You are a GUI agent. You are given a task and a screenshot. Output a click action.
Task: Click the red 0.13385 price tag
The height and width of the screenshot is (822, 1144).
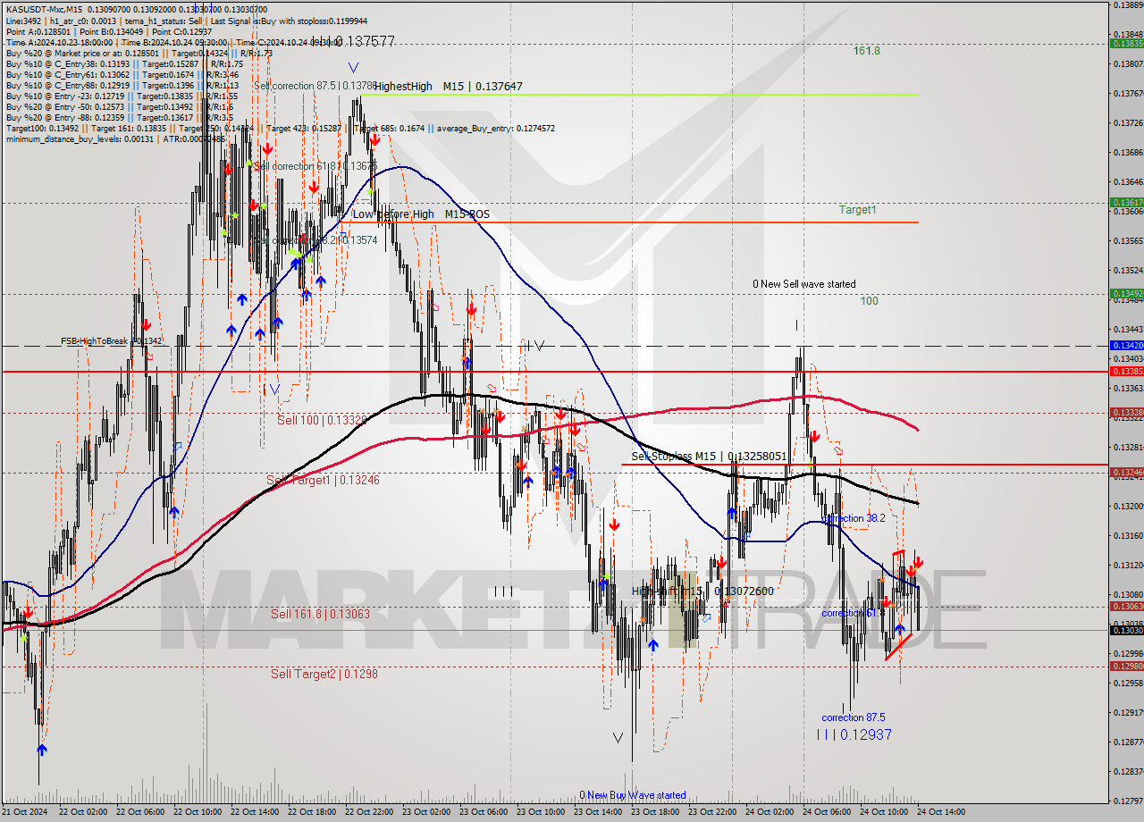pyautogui.click(x=1126, y=371)
